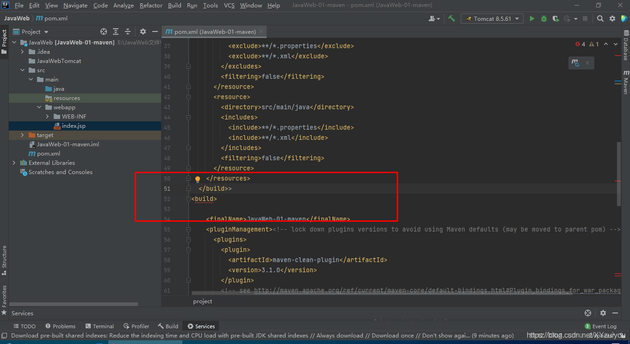Viewport: 630px width, 344px height.
Task: Click the locate/select opened file target icon
Action: 104,31
